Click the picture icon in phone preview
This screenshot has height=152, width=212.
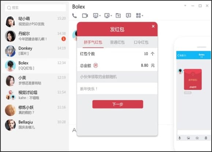(x=188, y=138)
